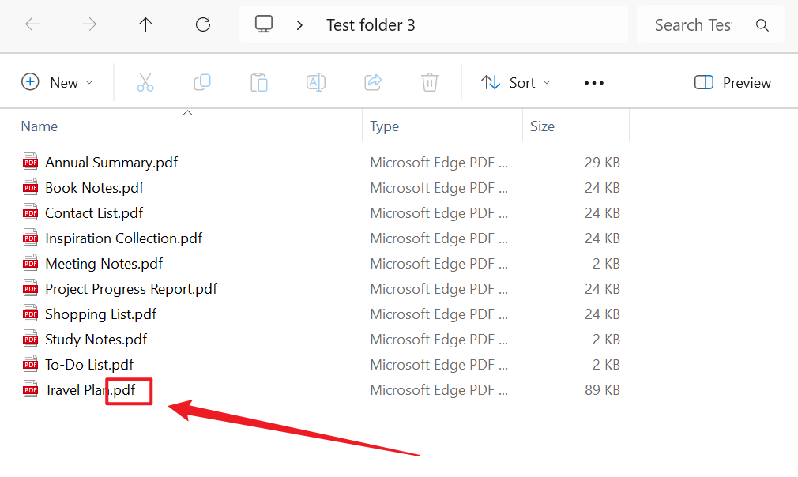This screenshot has width=798, height=477.
Task: Go up one folder level
Action: (146, 24)
